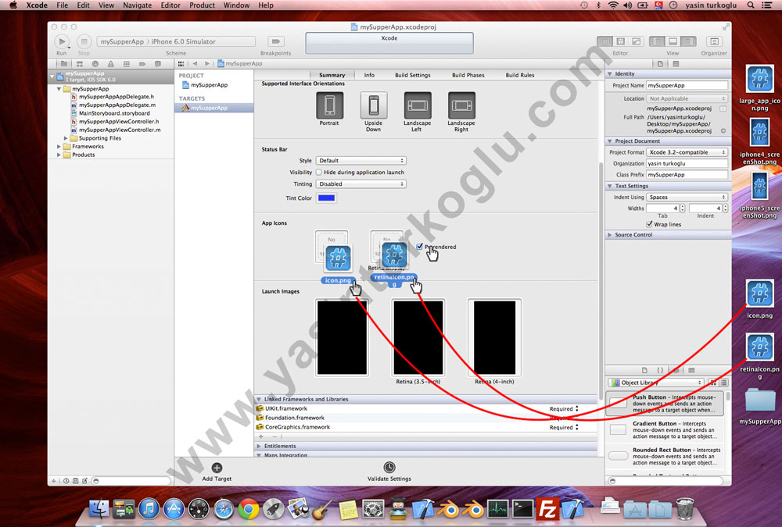Expand the Source Control section

609,234
